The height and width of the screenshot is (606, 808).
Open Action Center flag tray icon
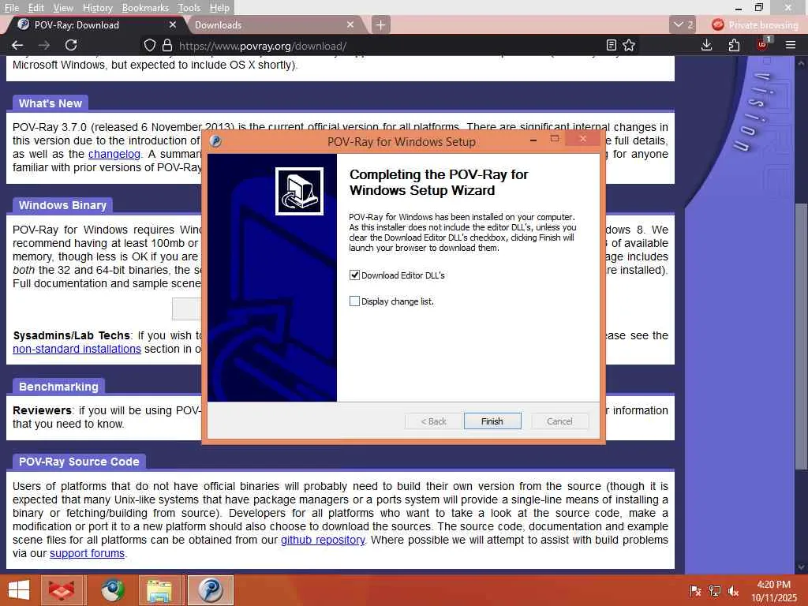(x=695, y=590)
